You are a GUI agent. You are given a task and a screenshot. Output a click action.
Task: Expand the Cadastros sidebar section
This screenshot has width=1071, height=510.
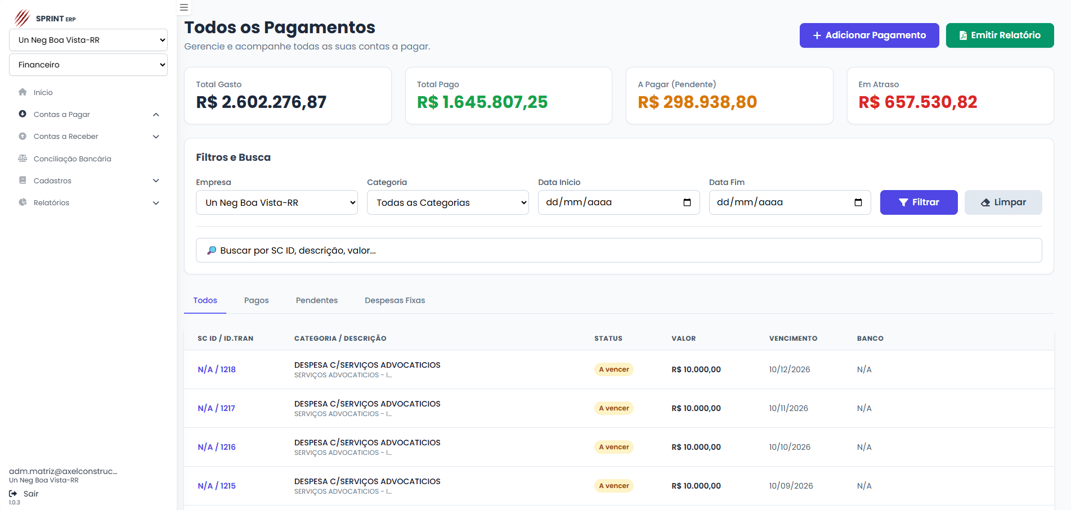[156, 180]
